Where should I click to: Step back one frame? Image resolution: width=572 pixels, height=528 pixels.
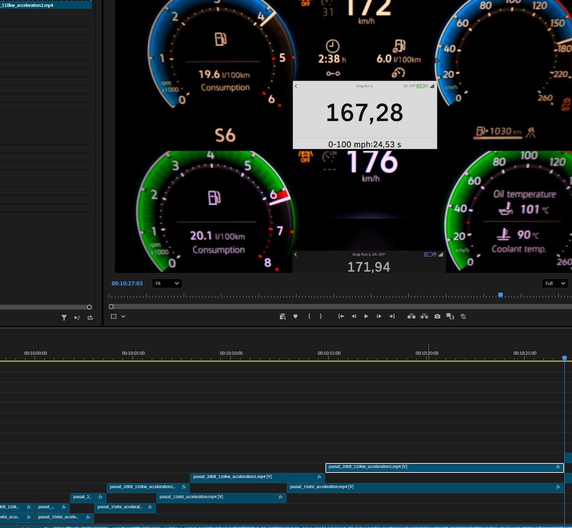click(354, 316)
